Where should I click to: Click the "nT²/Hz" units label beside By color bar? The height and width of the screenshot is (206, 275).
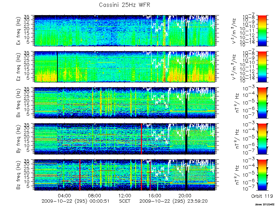tap(237, 139)
